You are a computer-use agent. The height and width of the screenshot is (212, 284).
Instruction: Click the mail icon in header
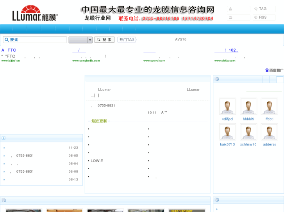[230, 18]
